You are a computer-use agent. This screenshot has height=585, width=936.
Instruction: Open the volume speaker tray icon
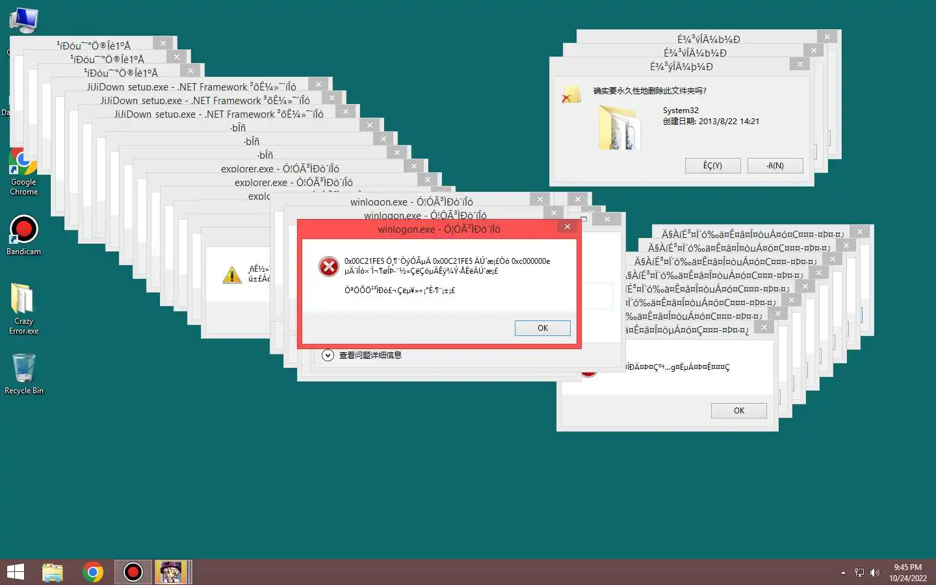click(x=875, y=573)
